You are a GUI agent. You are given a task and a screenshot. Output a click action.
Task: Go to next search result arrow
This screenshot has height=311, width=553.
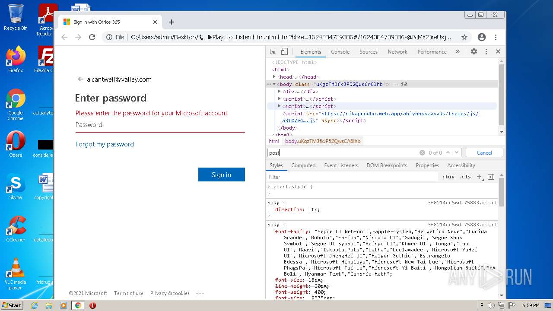[457, 152]
